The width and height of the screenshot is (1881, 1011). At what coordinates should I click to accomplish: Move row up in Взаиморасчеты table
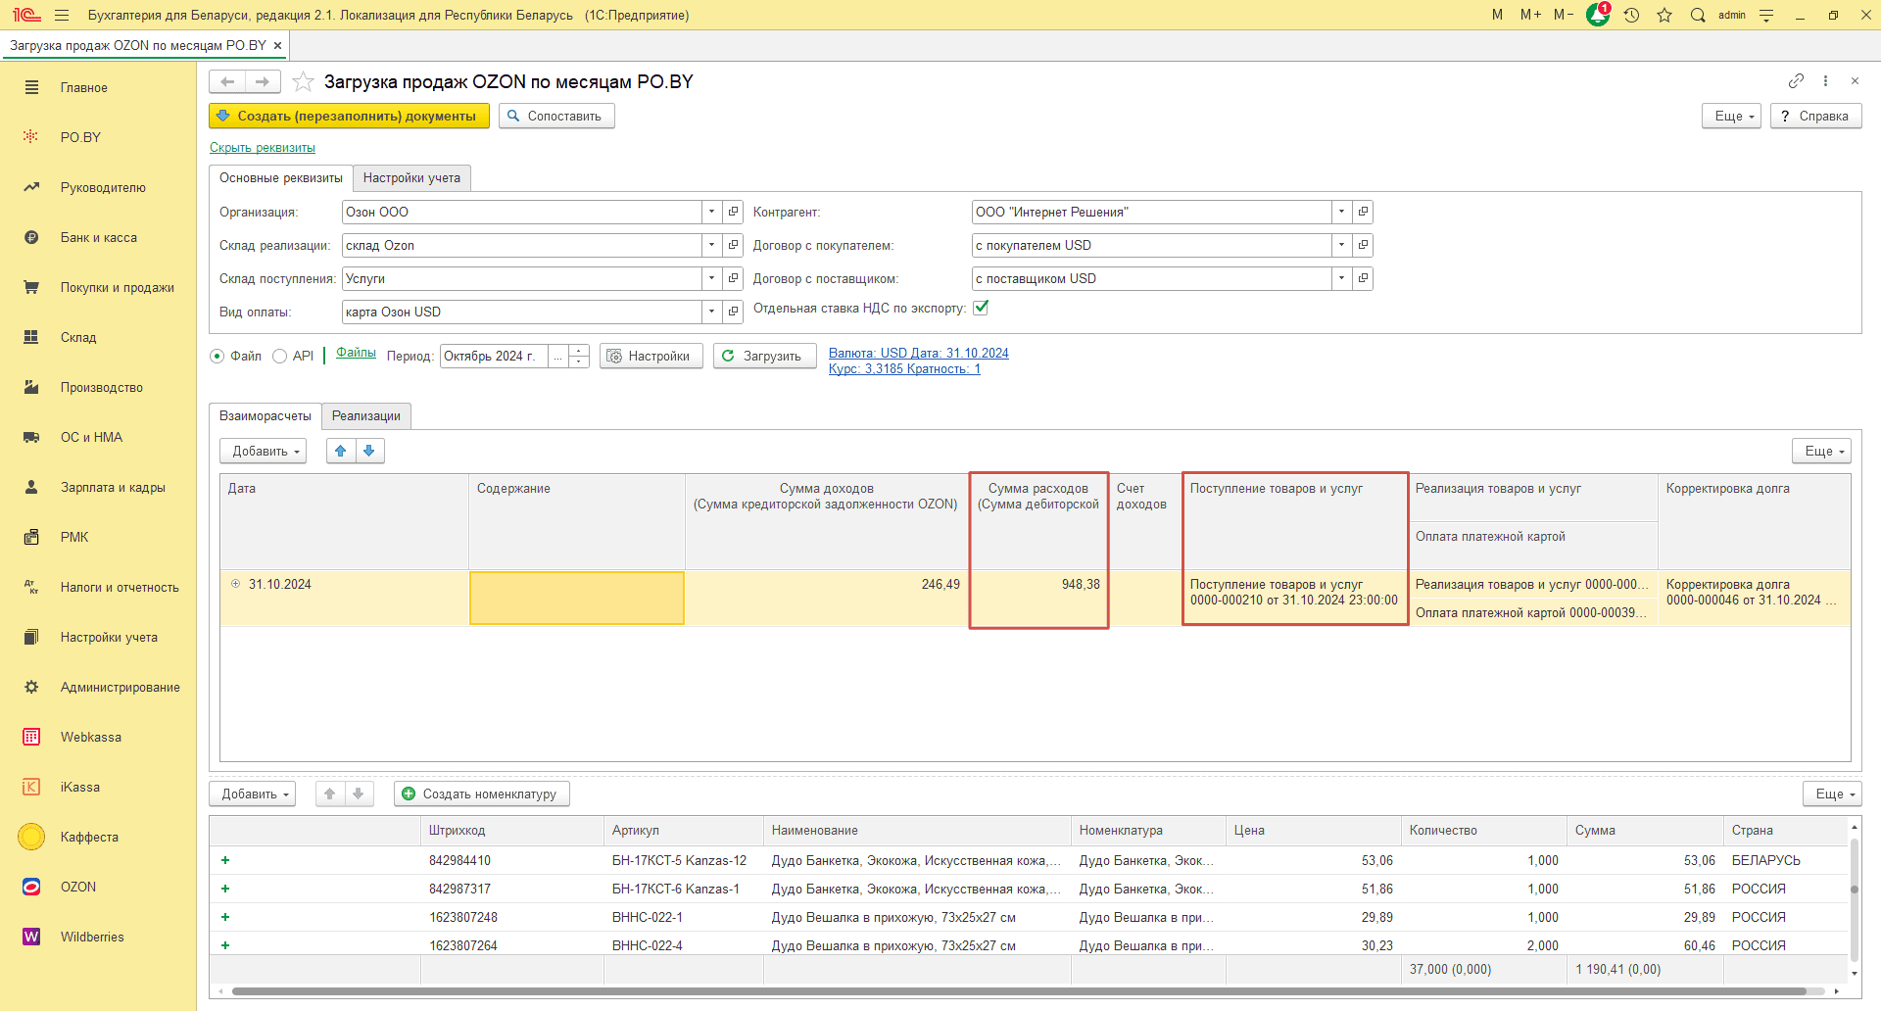pos(340,451)
